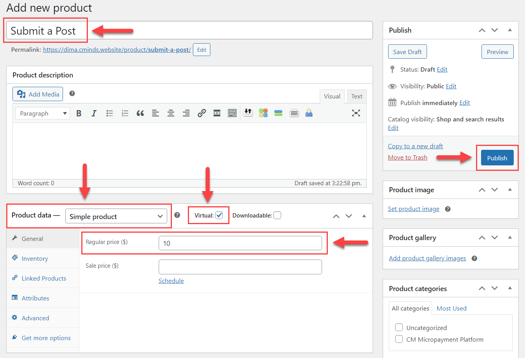Open the Schedule sale price link
525x358 pixels.
tap(171, 281)
